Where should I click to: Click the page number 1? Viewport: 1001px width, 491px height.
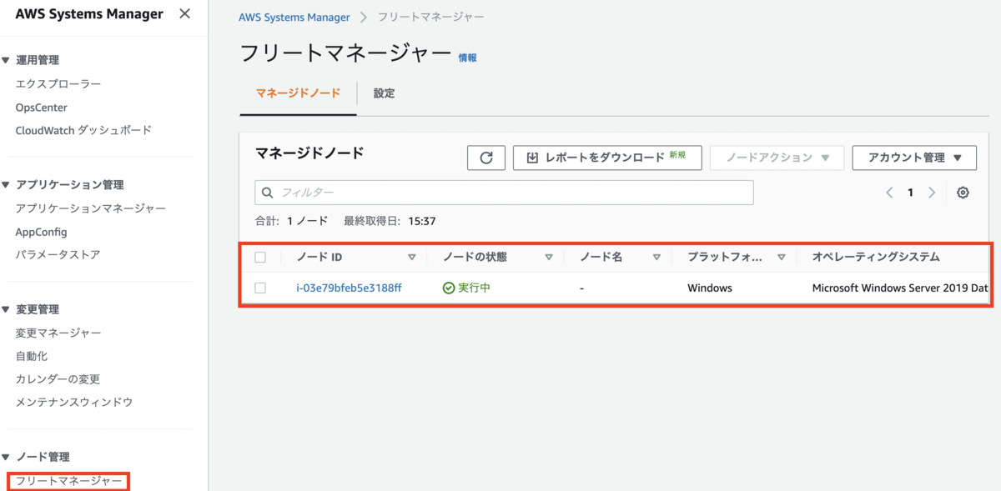click(910, 193)
